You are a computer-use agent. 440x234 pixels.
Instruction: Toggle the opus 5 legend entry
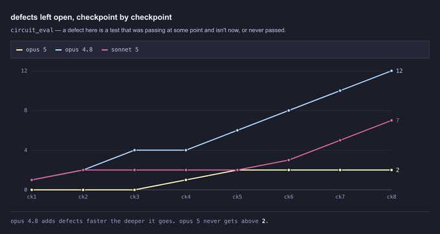pos(32,50)
